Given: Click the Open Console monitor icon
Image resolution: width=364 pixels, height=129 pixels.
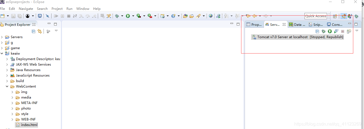Looking at the screenshot, I should pos(40,16).
